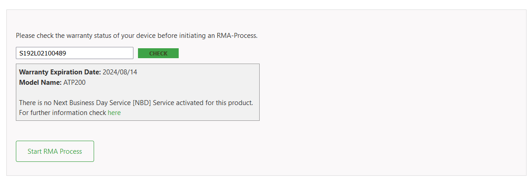Viewport: 532px width, 179px height.
Task: Click the [NBD] abbreviation in the message
Action: (x=142, y=102)
